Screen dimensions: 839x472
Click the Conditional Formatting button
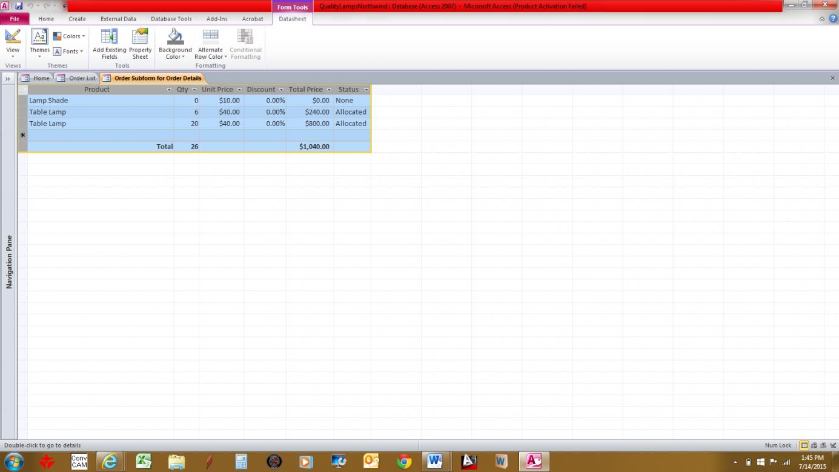[245, 44]
